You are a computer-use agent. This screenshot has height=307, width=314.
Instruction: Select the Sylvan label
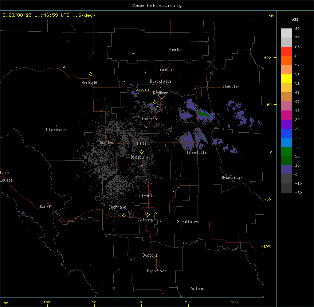[142, 89]
